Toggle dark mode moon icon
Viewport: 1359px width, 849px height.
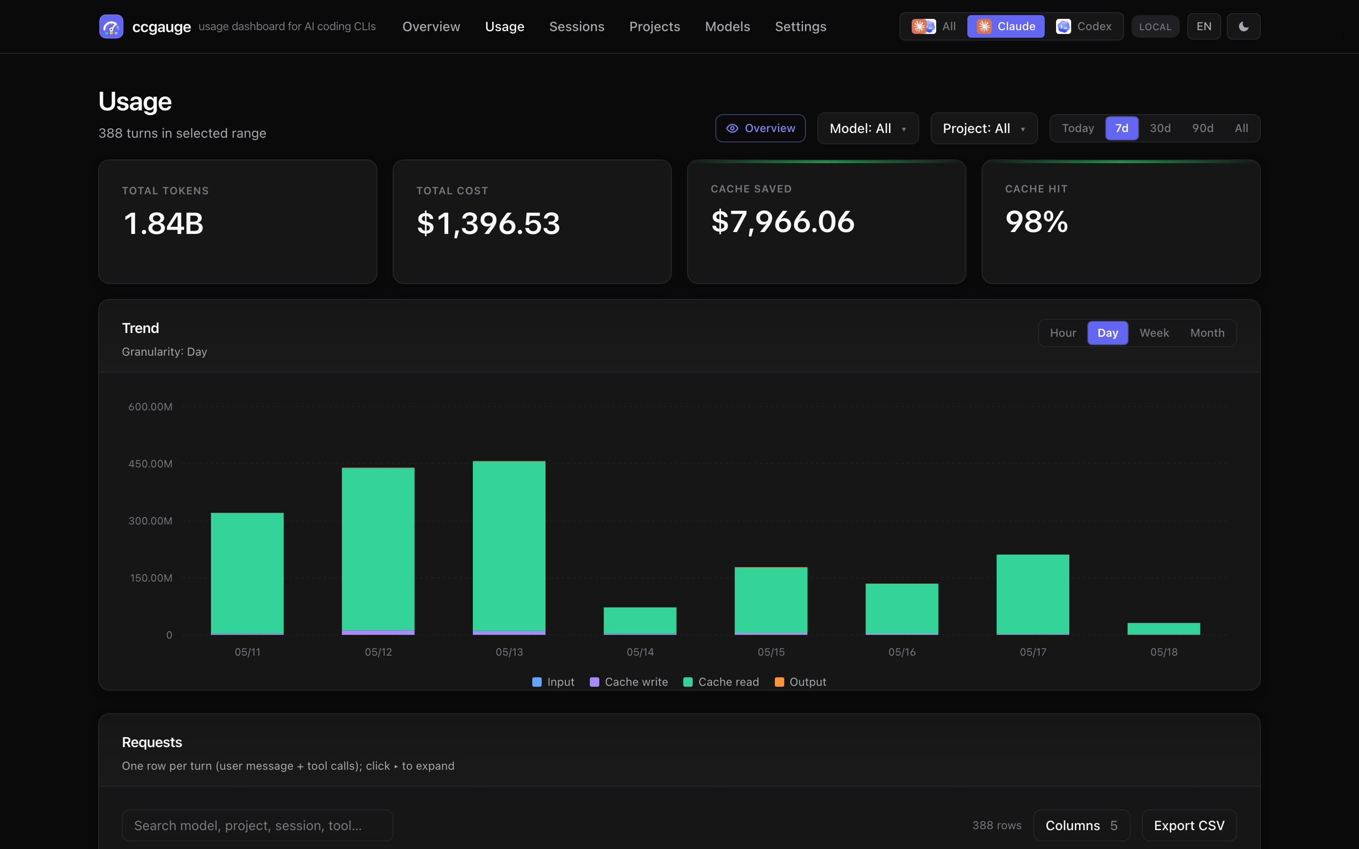1243,26
